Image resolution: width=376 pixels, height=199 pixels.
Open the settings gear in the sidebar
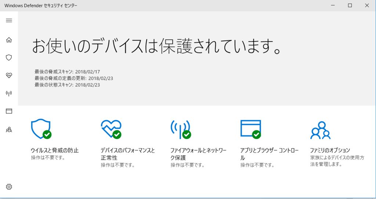point(9,187)
